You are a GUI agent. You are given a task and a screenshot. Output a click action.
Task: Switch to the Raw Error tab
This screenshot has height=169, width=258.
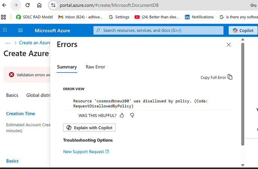(x=95, y=67)
